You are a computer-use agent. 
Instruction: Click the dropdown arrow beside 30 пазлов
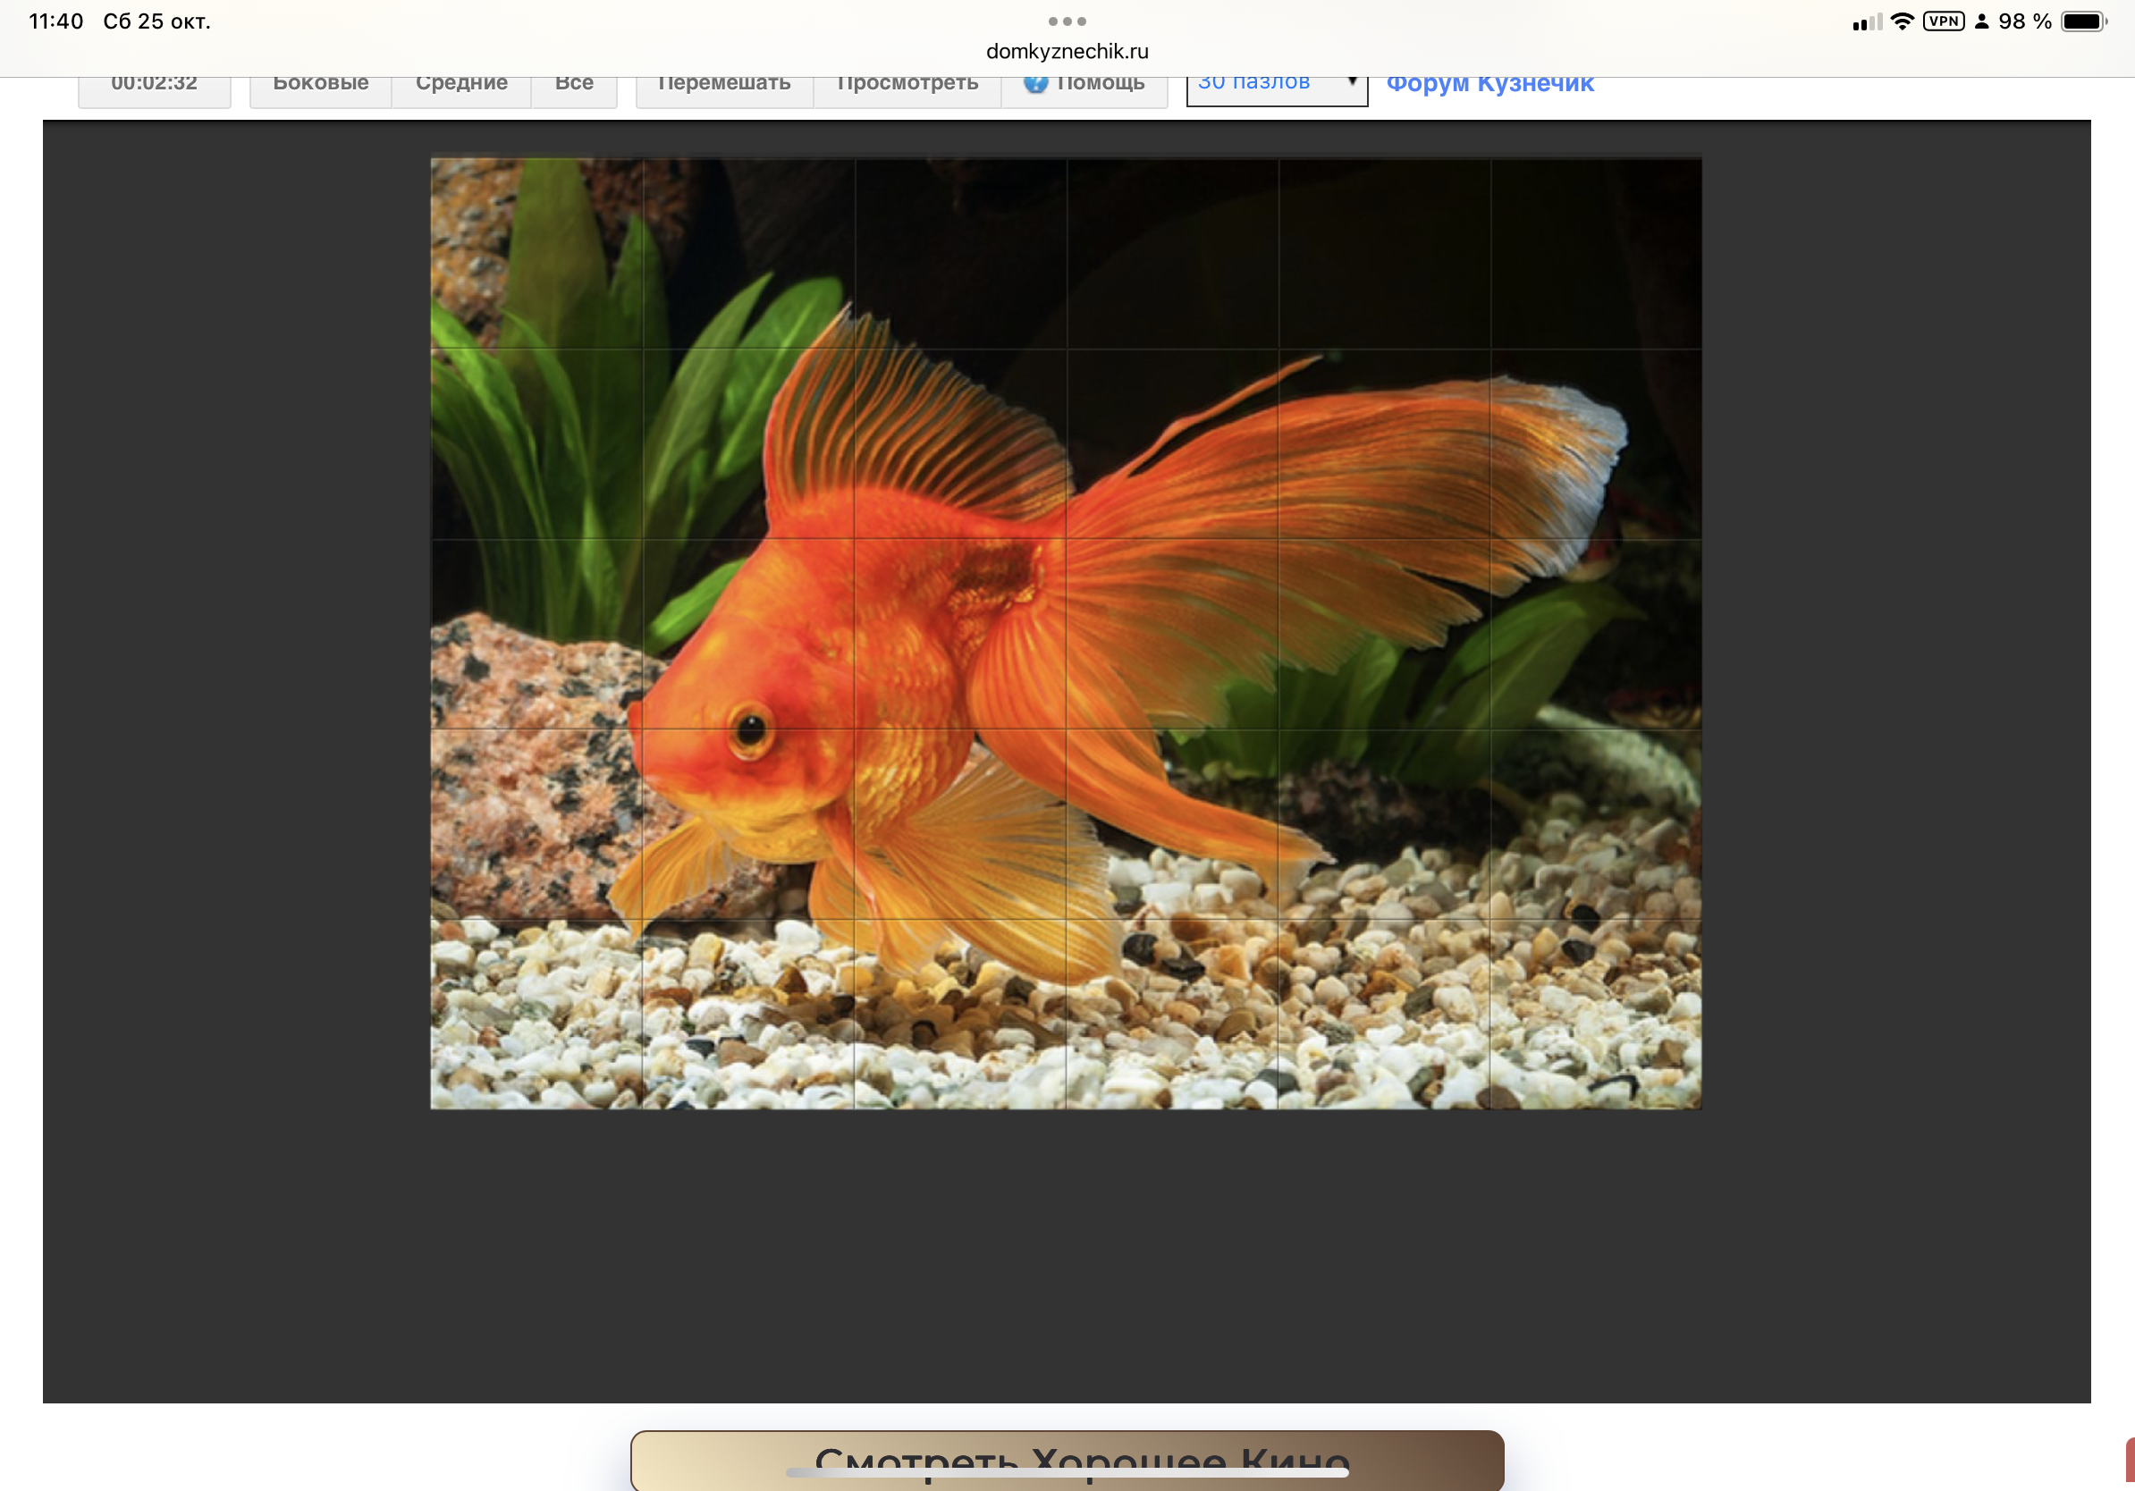coord(1352,83)
